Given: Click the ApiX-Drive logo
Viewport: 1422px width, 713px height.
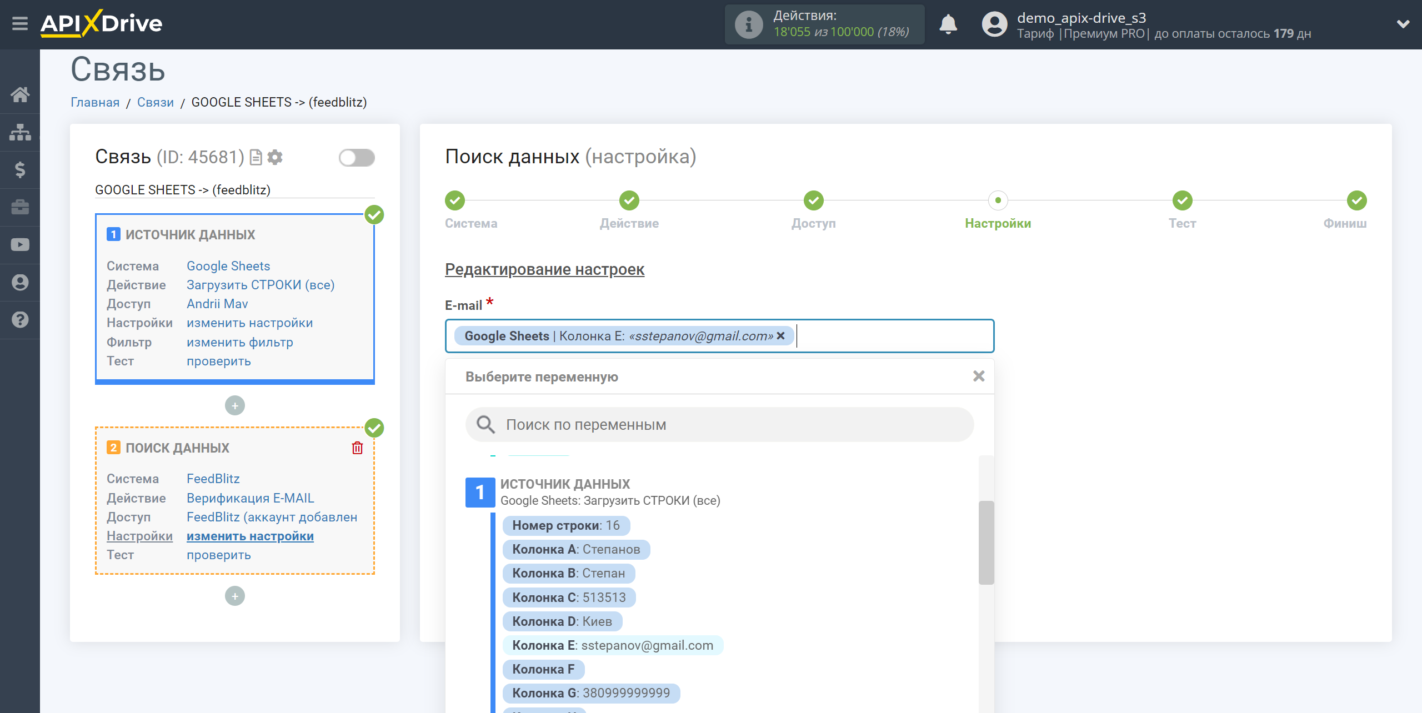Looking at the screenshot, I should (102, 24).
